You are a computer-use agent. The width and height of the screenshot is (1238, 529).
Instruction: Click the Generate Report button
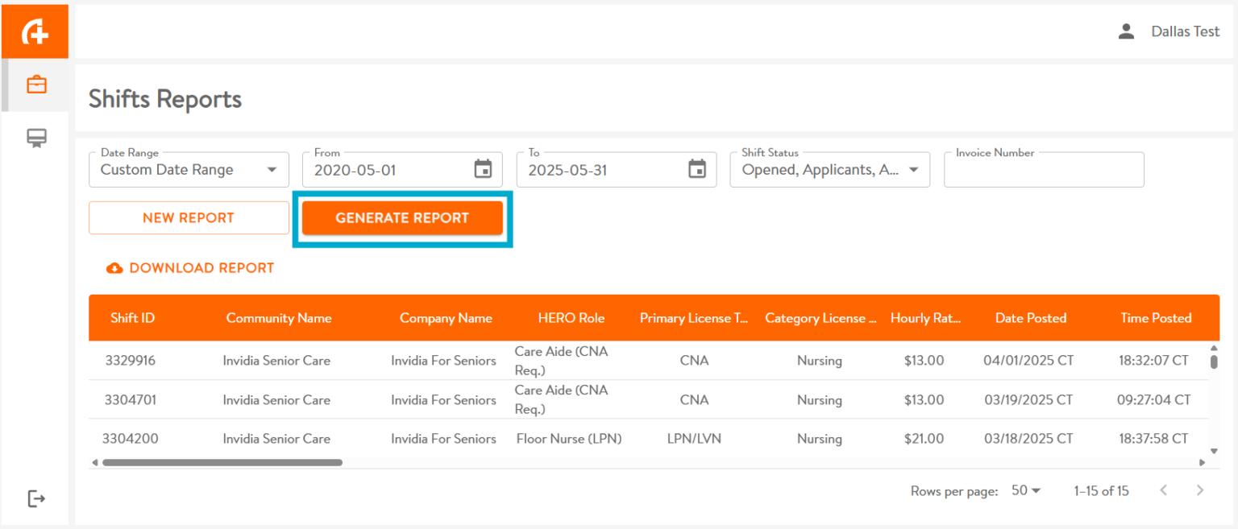[x=402, y=218]
